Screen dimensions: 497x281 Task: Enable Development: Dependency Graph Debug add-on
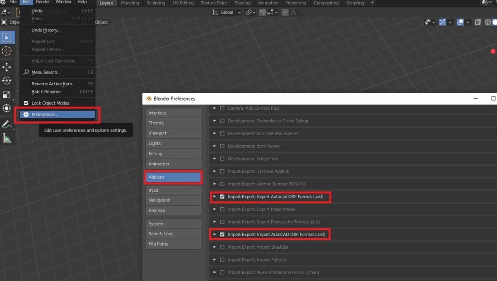222,121
